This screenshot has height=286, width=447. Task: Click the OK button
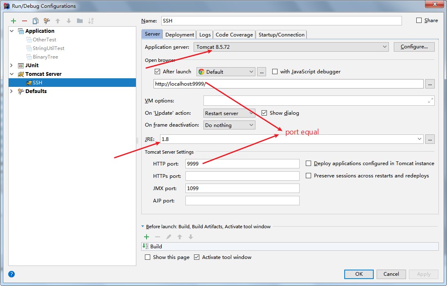point(359,274)
